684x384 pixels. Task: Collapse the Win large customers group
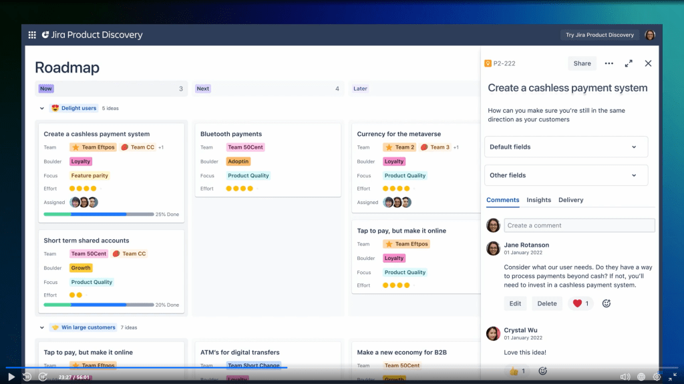tap(42, 327)
